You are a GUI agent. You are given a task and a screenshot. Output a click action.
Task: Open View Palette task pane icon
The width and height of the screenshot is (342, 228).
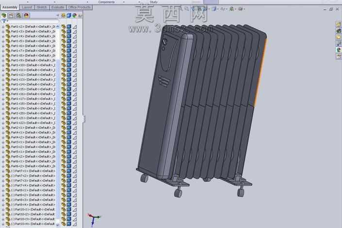click(x=338, y=43)
